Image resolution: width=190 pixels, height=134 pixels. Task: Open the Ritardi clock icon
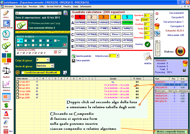[x=6, y=34]
